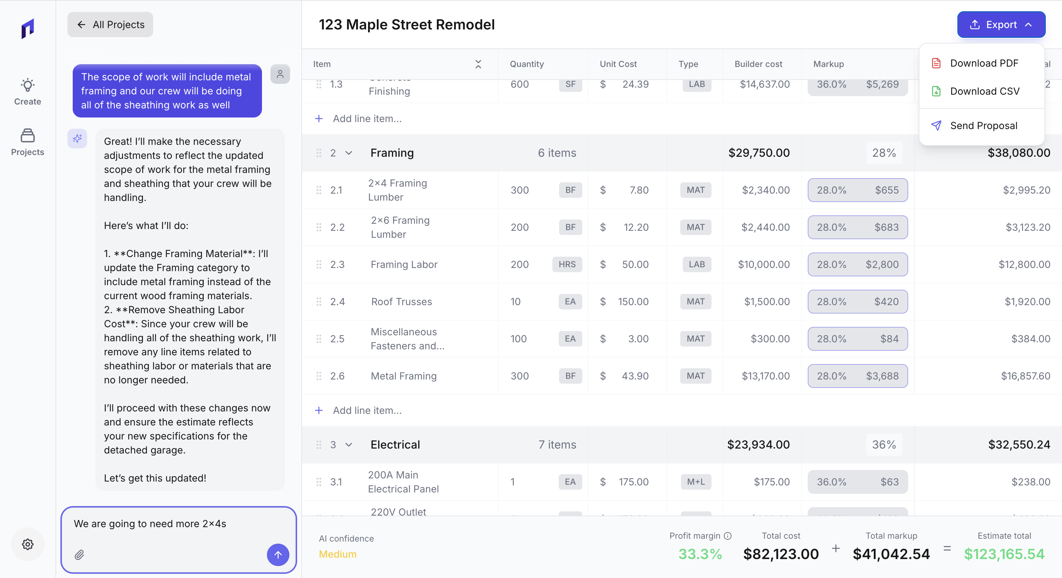Click the drag handle beside the Metal Framing row

(319, 376)
